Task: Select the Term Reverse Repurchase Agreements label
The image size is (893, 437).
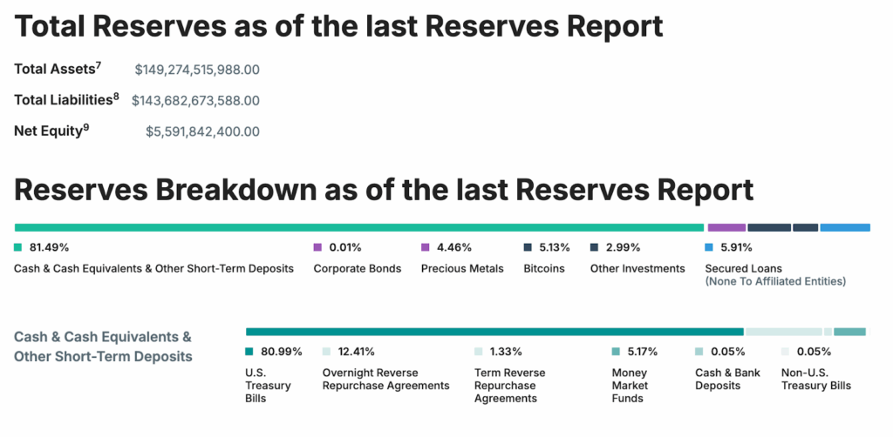Action: pyautogui.click(x=509, y=385)
